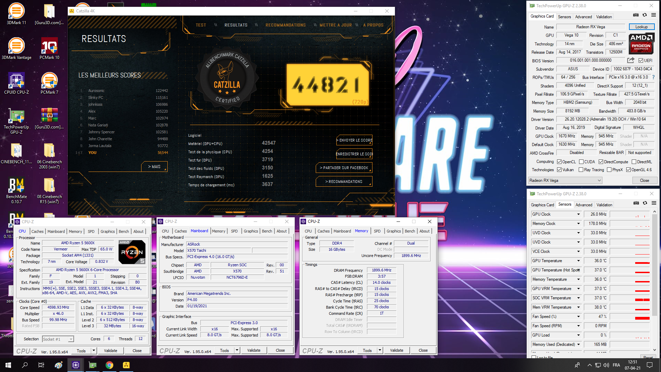The height and width of the screenshot is (372, 661).
Task: Open the Fan Speed (%) sensor dropdown
Action: (x=578, y=317)
